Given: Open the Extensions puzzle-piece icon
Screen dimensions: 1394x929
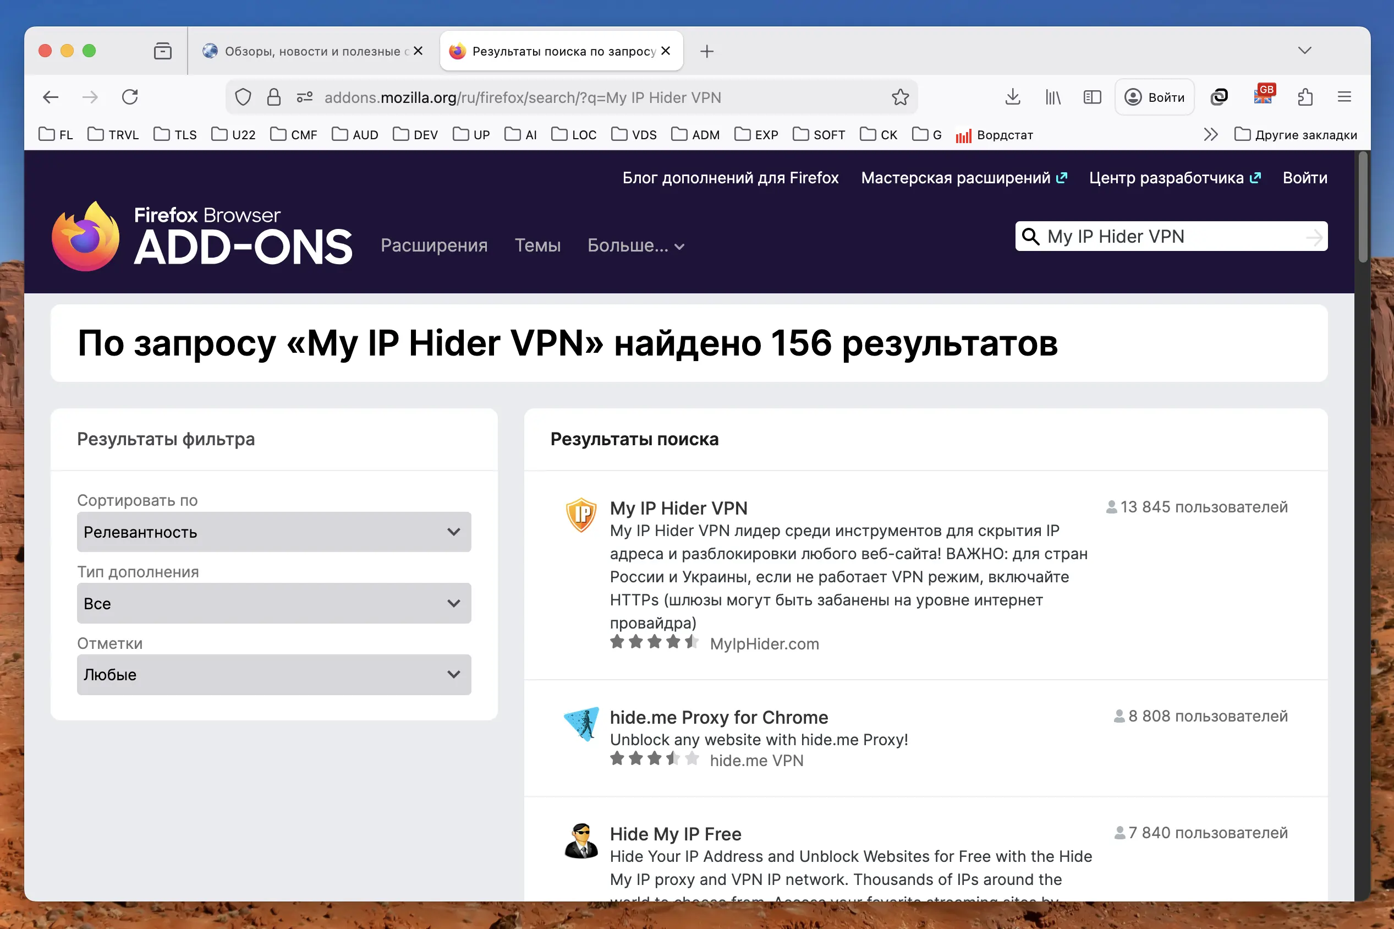Looking at the screenshot, I should point(1305,96).
